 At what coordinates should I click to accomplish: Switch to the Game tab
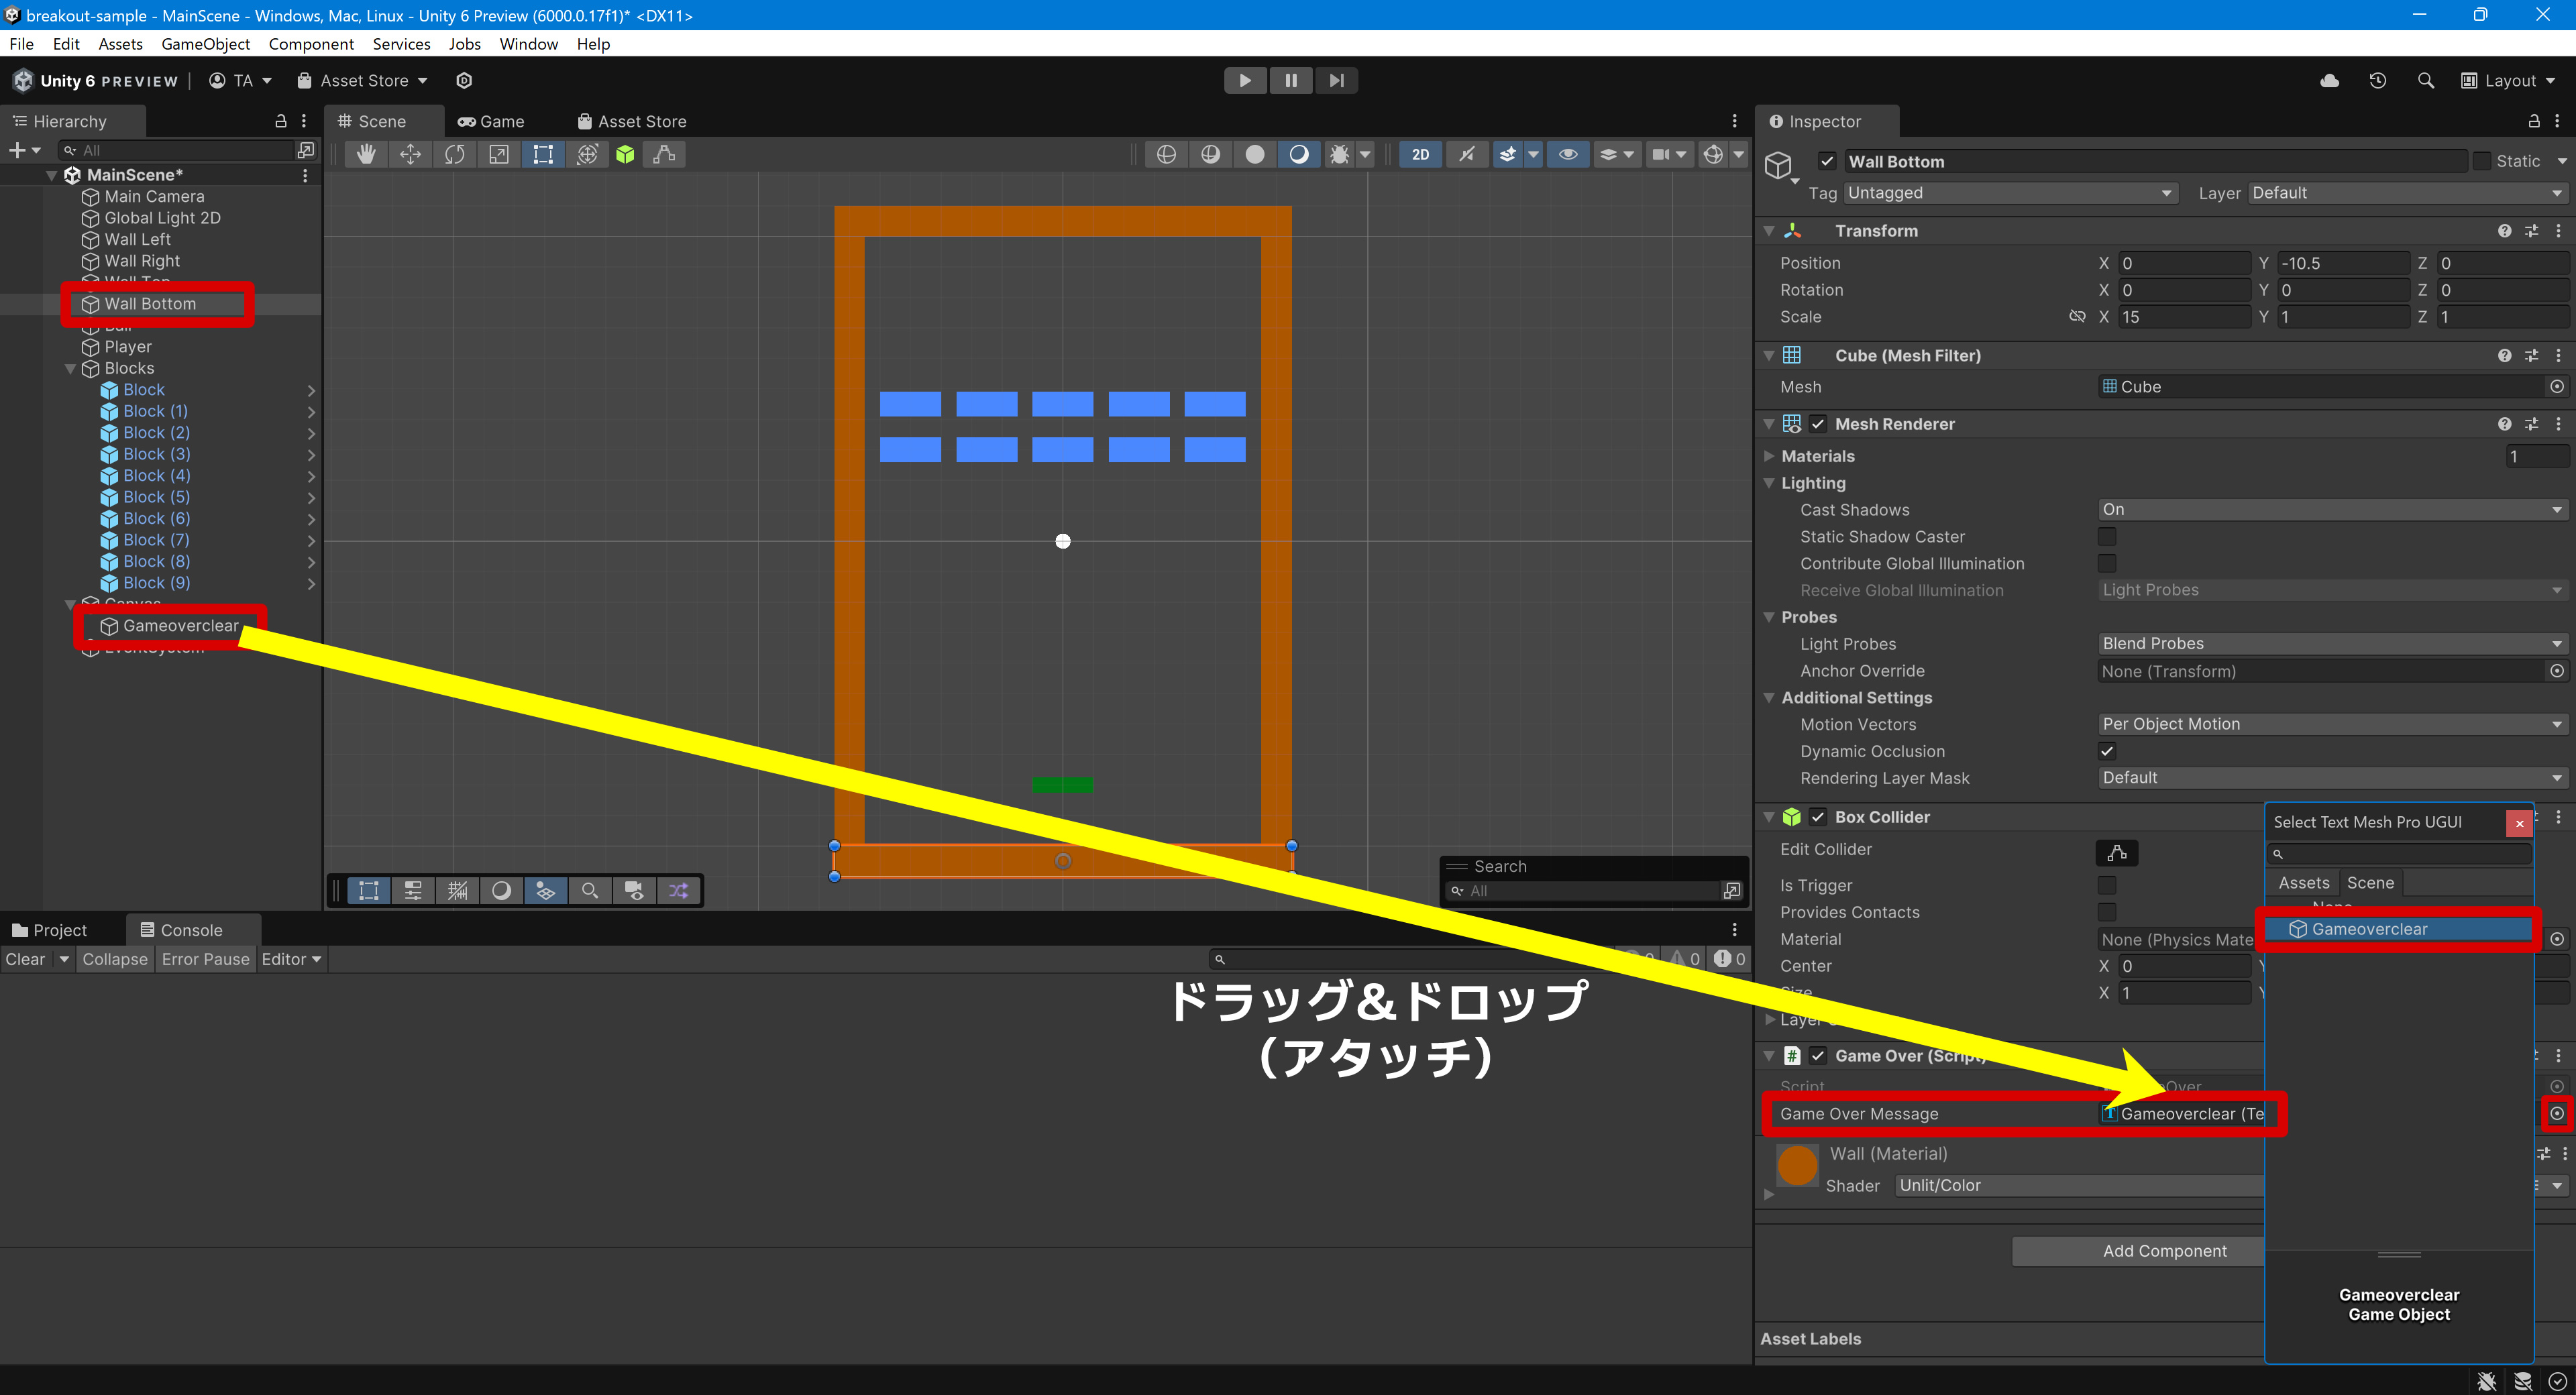click(x=491, y=121)
